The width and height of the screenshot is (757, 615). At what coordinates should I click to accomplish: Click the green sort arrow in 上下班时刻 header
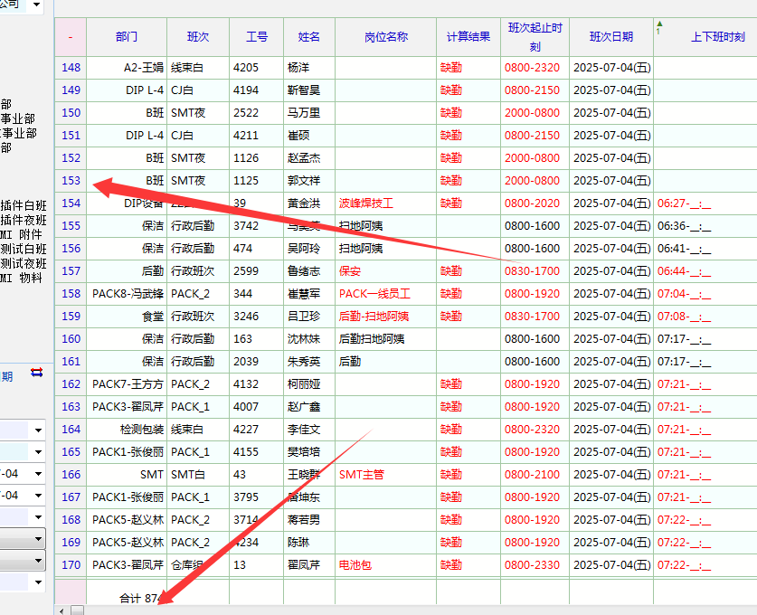coord(659,24)
